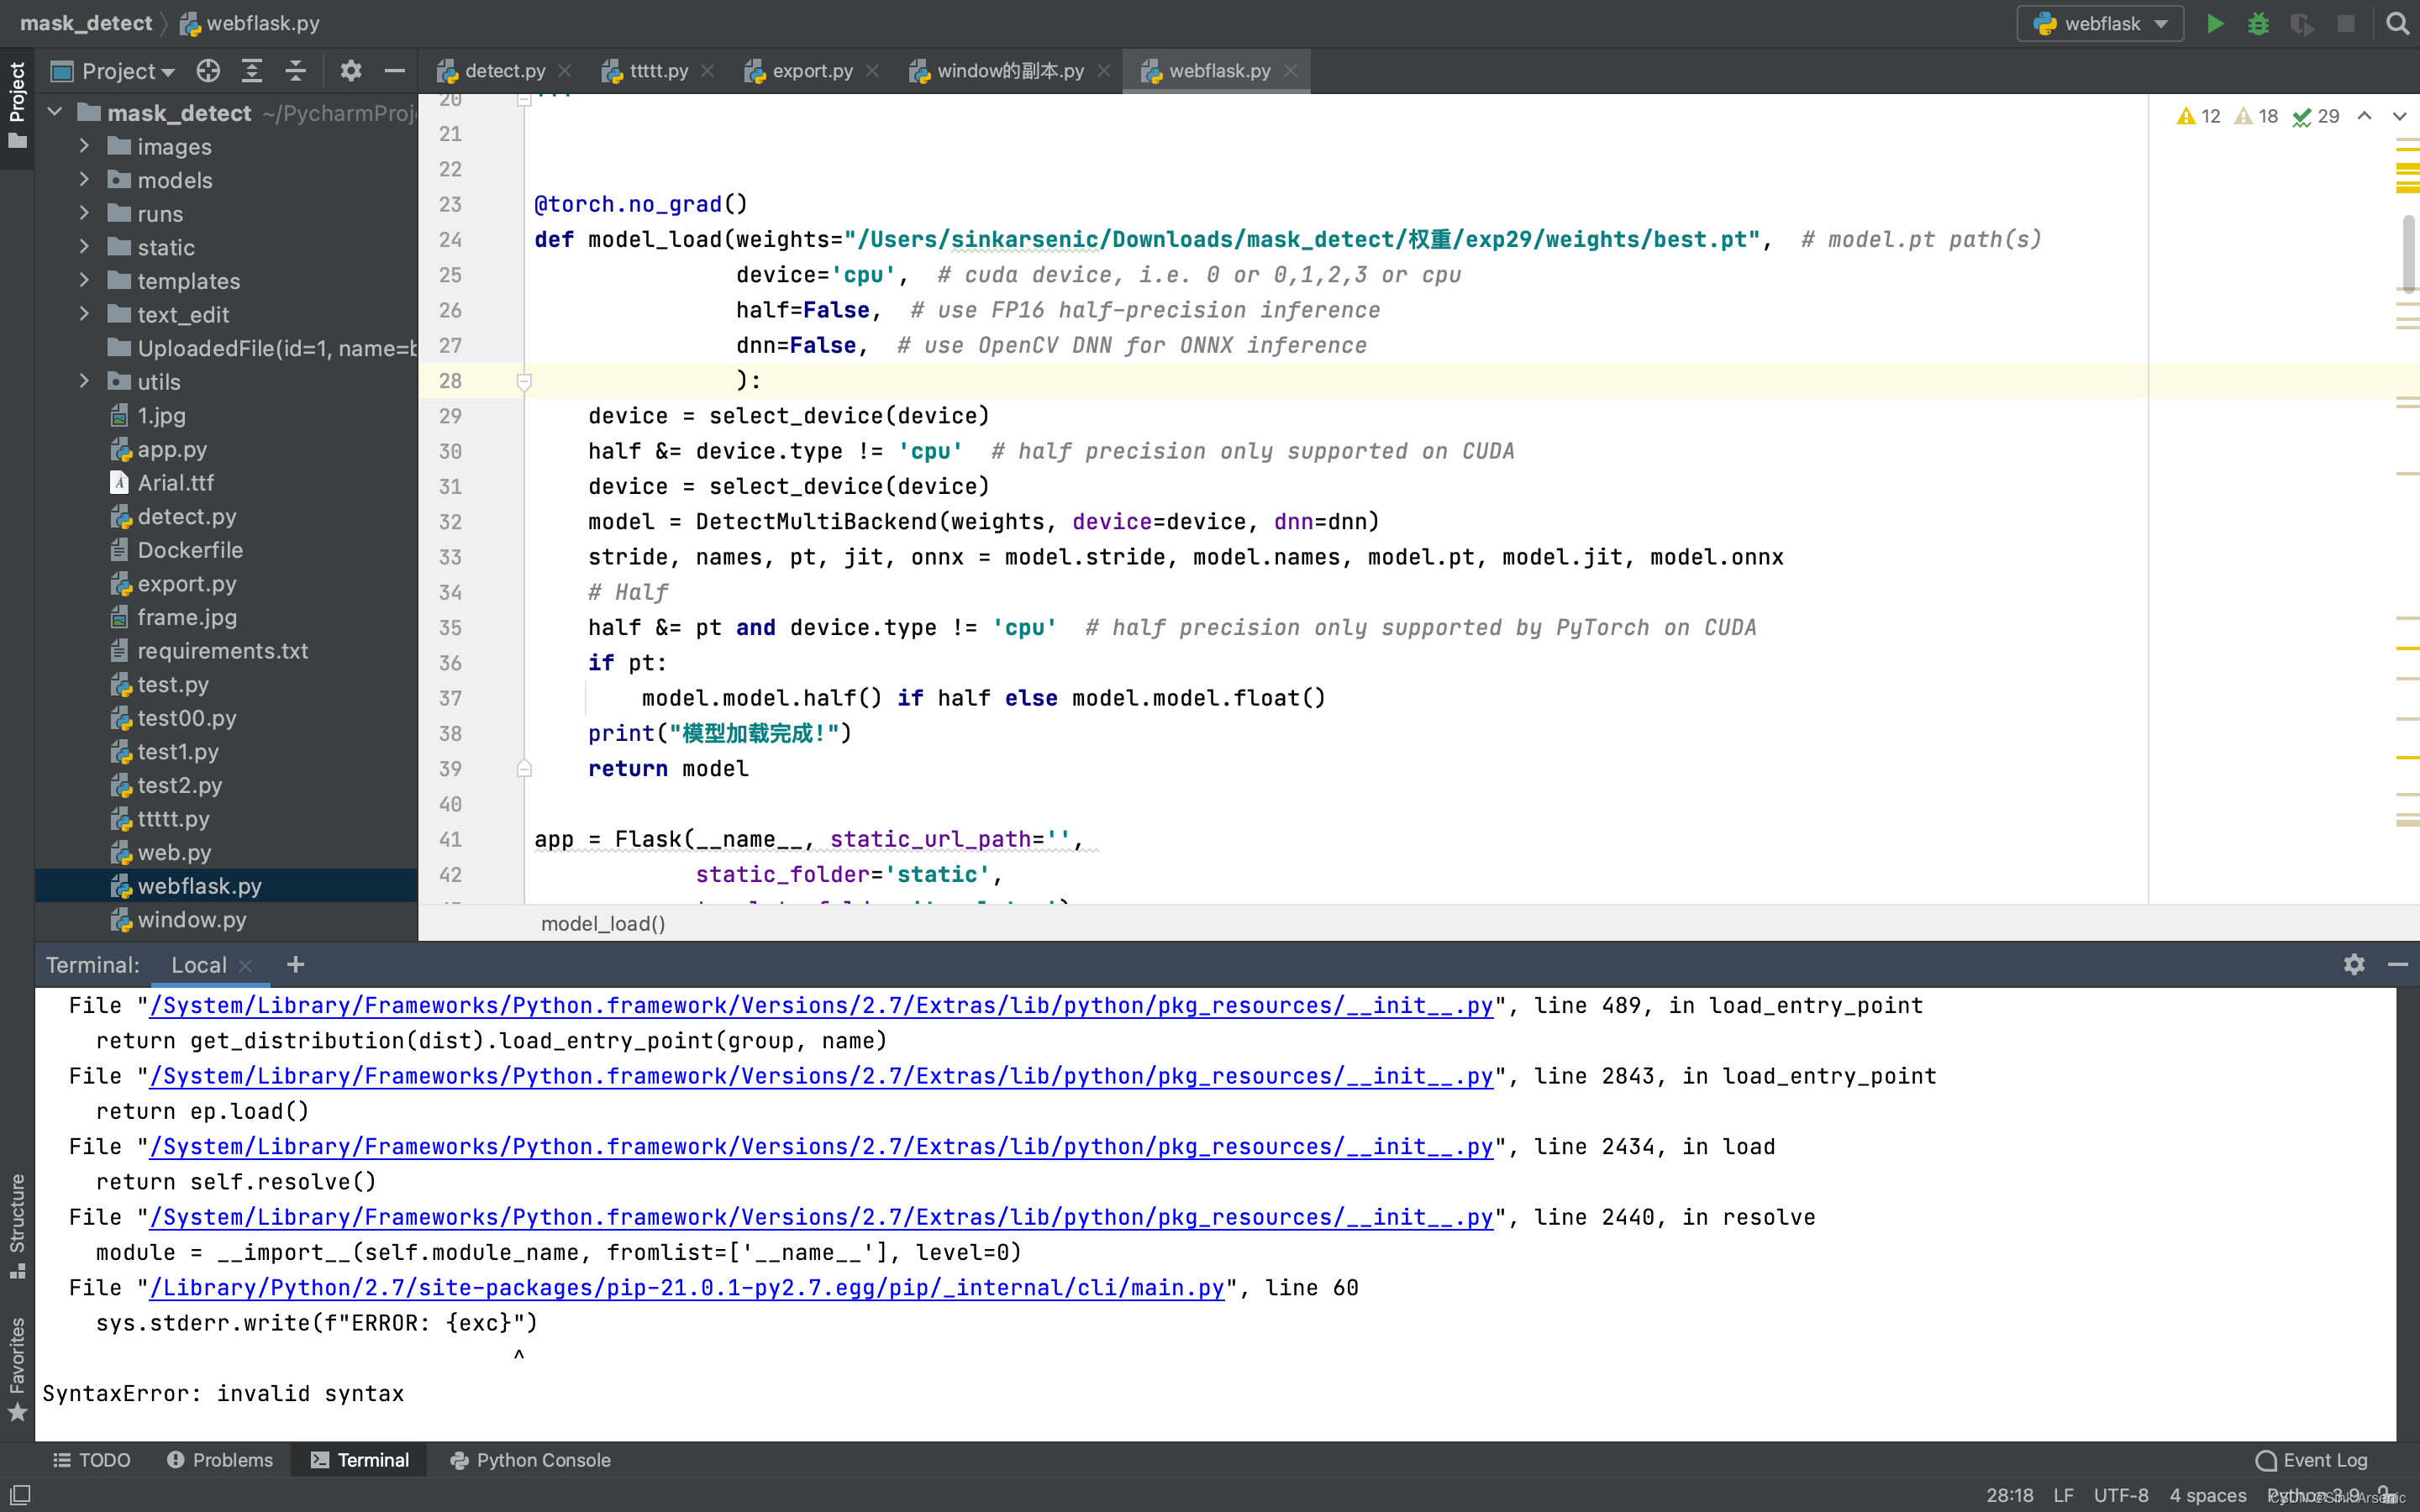2420x1512 pixels.
Task: Open the webflask run configuration dropdown
Action: (2100, 23)
